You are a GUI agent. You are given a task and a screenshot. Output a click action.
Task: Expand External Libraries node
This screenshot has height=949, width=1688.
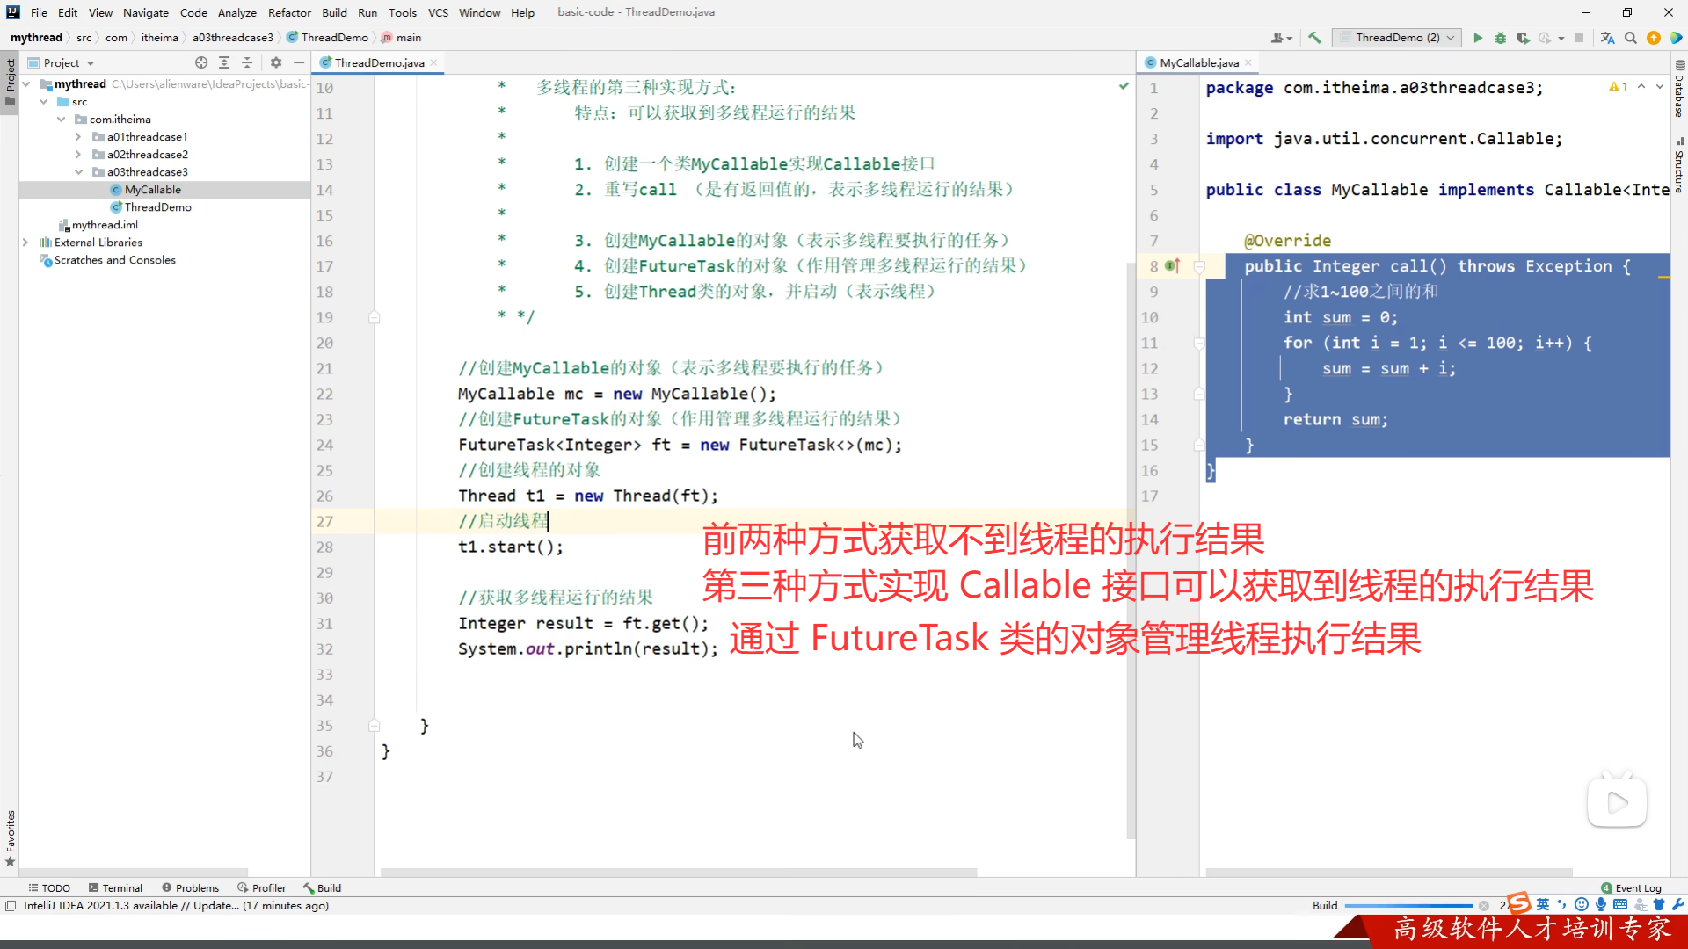click(25, 243)
